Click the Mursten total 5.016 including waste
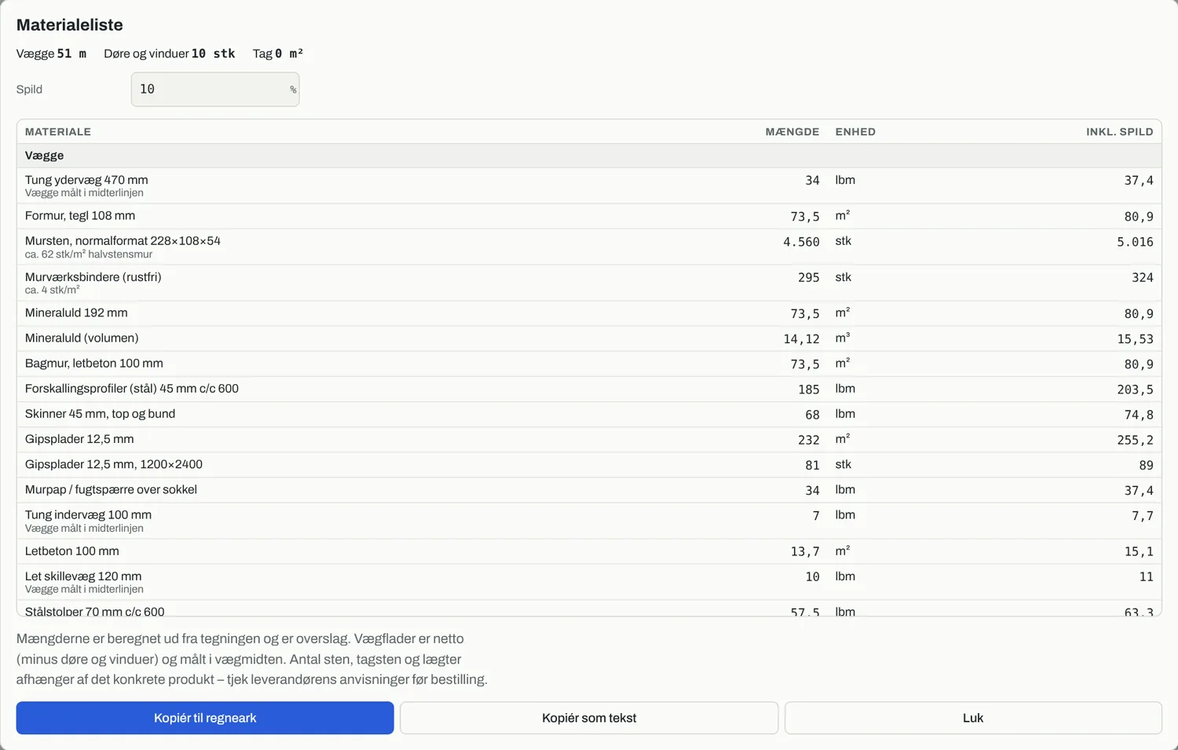Viewport: 1178px width, 750px height. click(x=1135, y=242)
